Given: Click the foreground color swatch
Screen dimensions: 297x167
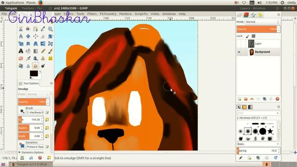Looking at the screenshot, I should point(33,73).
